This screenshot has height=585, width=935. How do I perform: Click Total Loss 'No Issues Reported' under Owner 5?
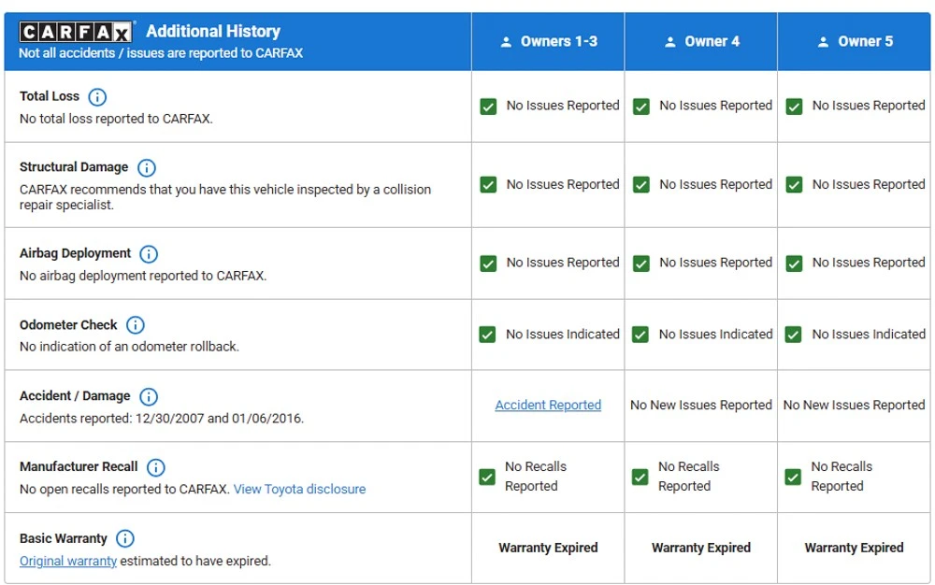[869, 106]
